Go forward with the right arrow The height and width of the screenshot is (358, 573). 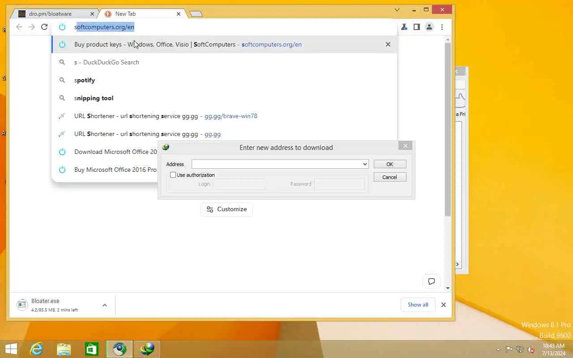31,27
